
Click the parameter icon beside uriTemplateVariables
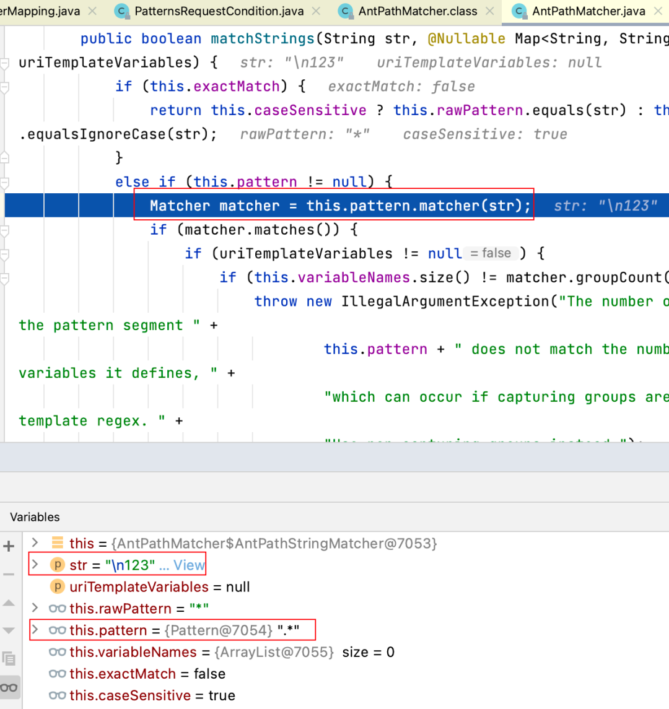(x=58, y=587)
